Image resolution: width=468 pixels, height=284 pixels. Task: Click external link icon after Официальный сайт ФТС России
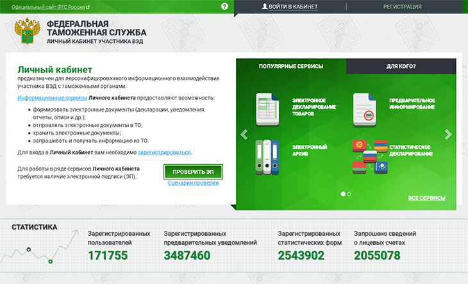pos(88,7)
